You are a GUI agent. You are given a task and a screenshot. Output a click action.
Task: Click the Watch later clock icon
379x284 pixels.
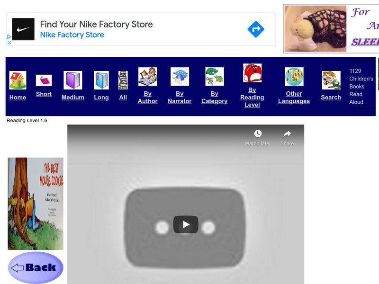(x=258, y=133)
